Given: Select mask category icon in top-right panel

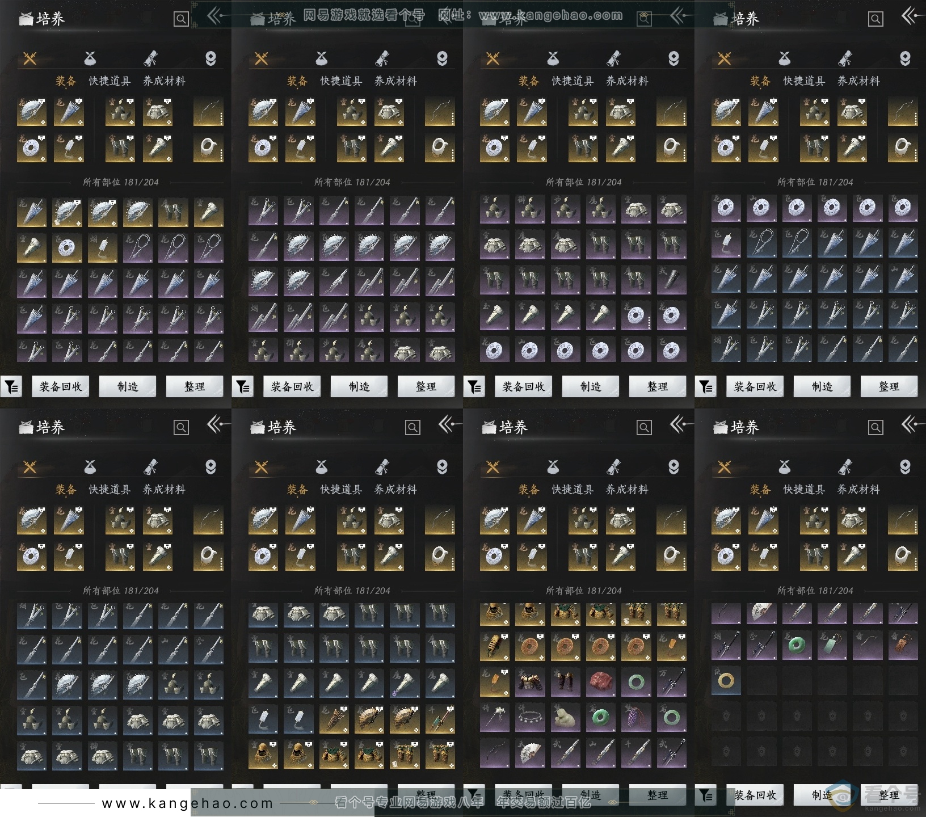Looking at the screenshot, I should tap(905, 58).
